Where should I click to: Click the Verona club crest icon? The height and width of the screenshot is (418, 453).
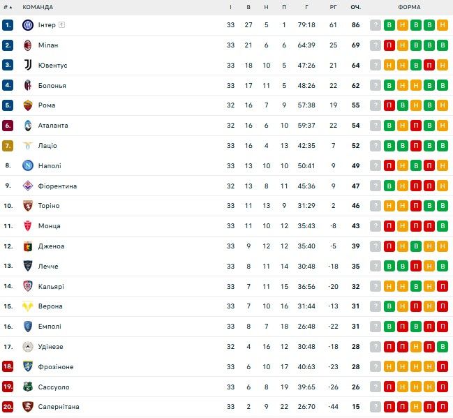click(28, 306)
